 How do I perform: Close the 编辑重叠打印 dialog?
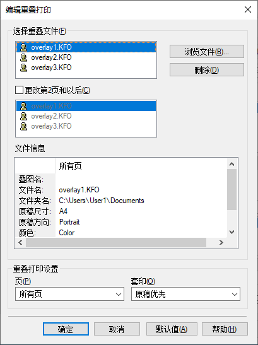(x=248, y=9)
